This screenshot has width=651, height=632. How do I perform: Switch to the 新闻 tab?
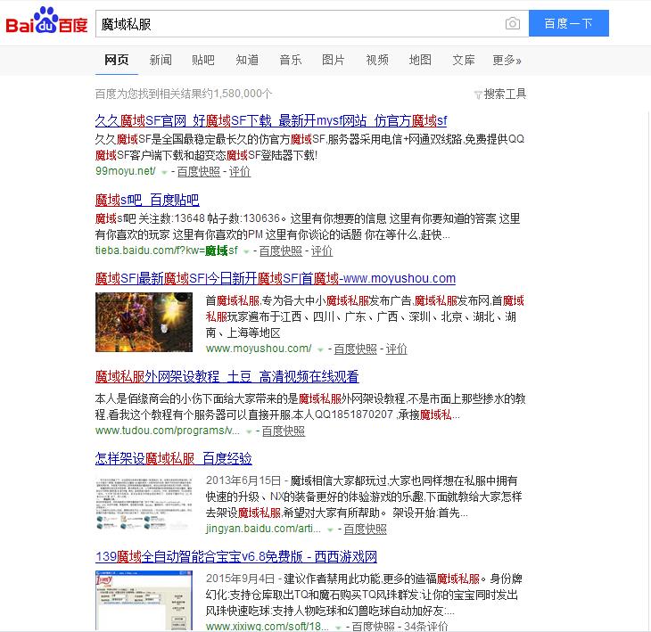(x=161, y=60)
